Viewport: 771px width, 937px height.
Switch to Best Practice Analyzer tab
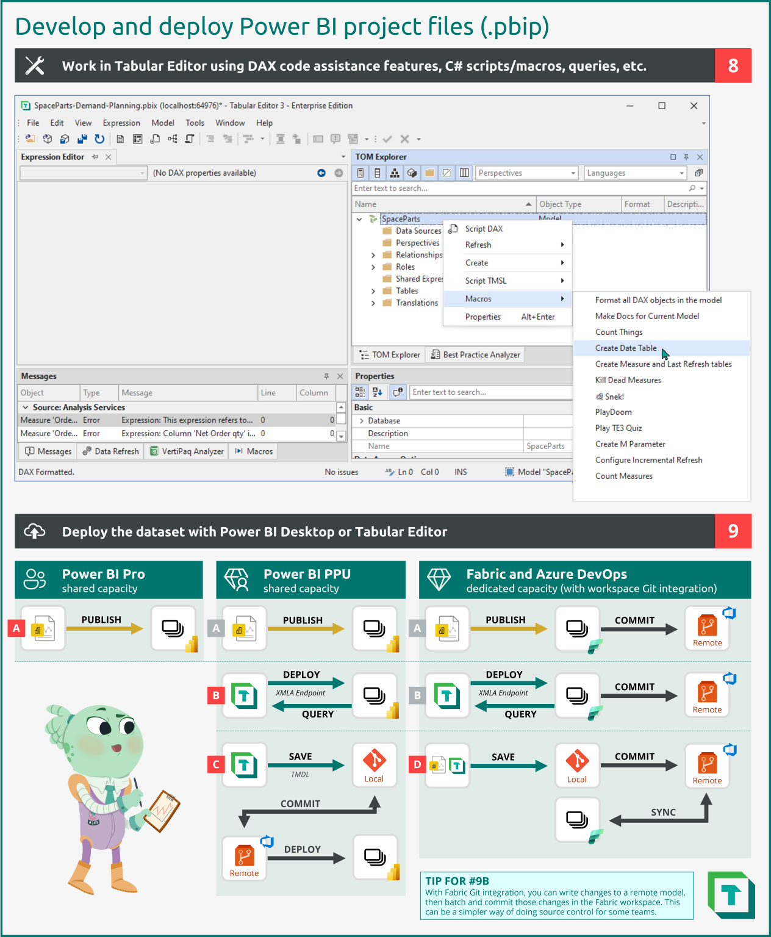click(x=476, y=355)
